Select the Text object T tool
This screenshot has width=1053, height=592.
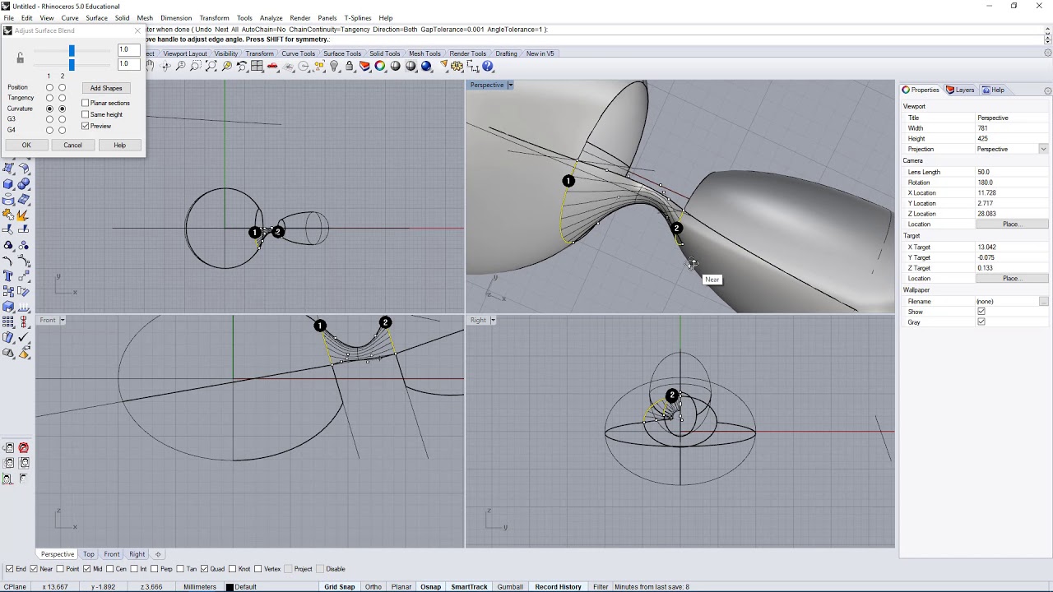tap(8, 276)
